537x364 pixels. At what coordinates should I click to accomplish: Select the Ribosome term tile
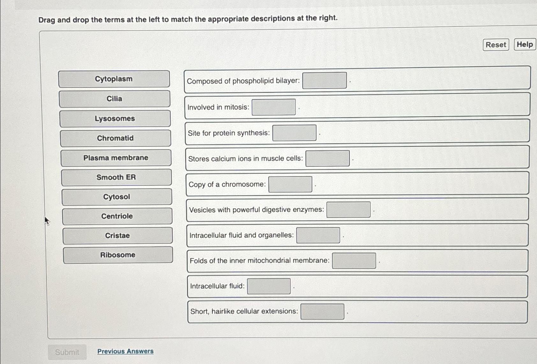click(118, 255)
